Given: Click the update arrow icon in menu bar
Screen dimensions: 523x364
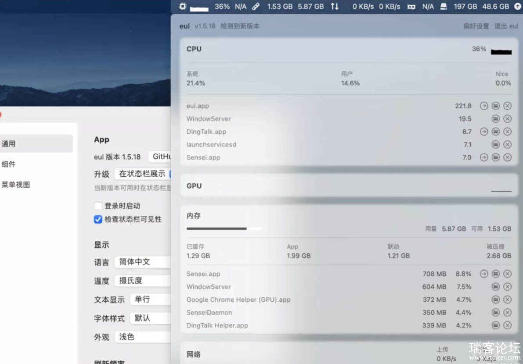Looking at the screenshot, I should click(517, 7).
